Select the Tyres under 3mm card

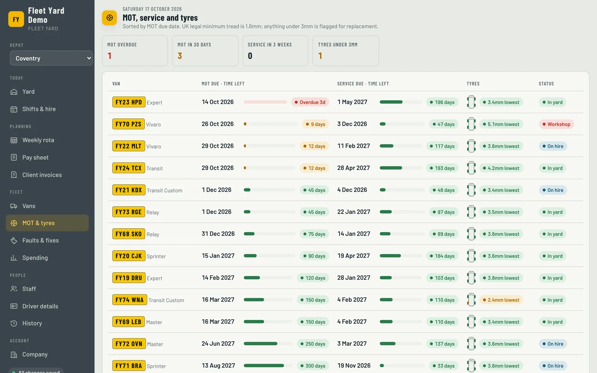346,51
